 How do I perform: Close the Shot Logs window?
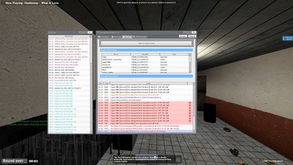pos(90,33)
